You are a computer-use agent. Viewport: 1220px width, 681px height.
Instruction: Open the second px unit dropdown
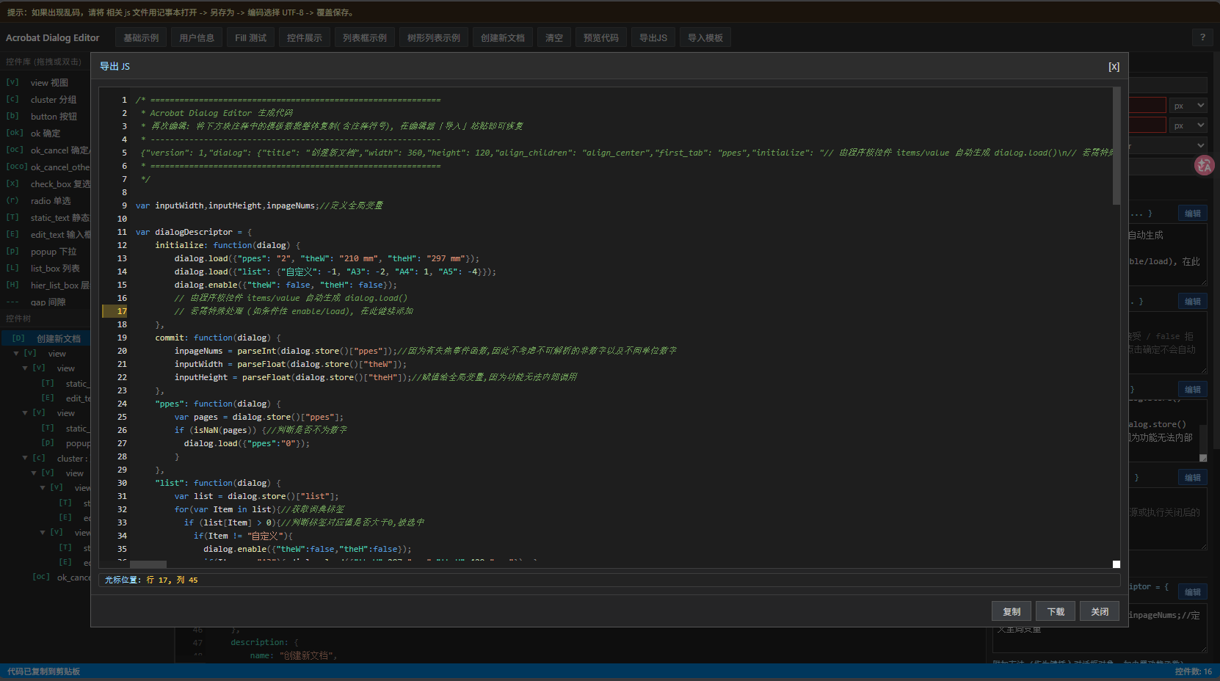point(1188,125)
